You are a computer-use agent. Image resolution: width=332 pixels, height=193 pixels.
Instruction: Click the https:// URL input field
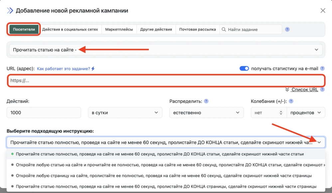165,80
